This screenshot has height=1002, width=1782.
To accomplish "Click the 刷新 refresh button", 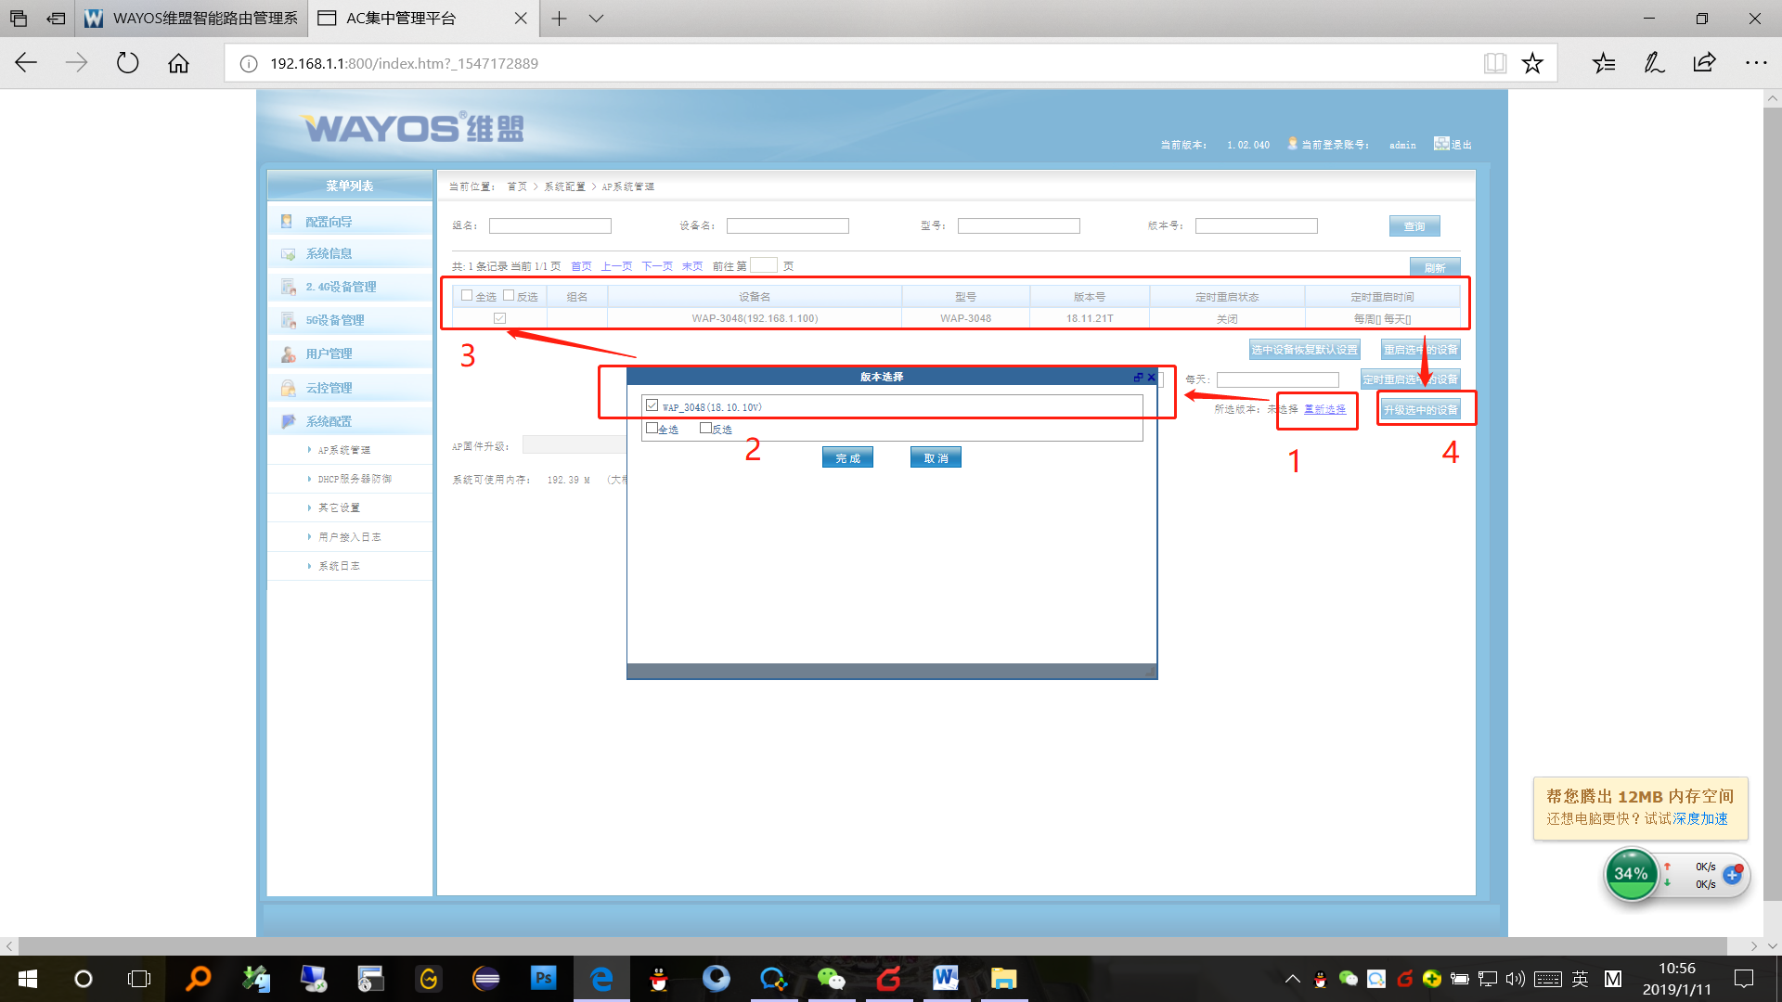I will tap(1435, 267).
